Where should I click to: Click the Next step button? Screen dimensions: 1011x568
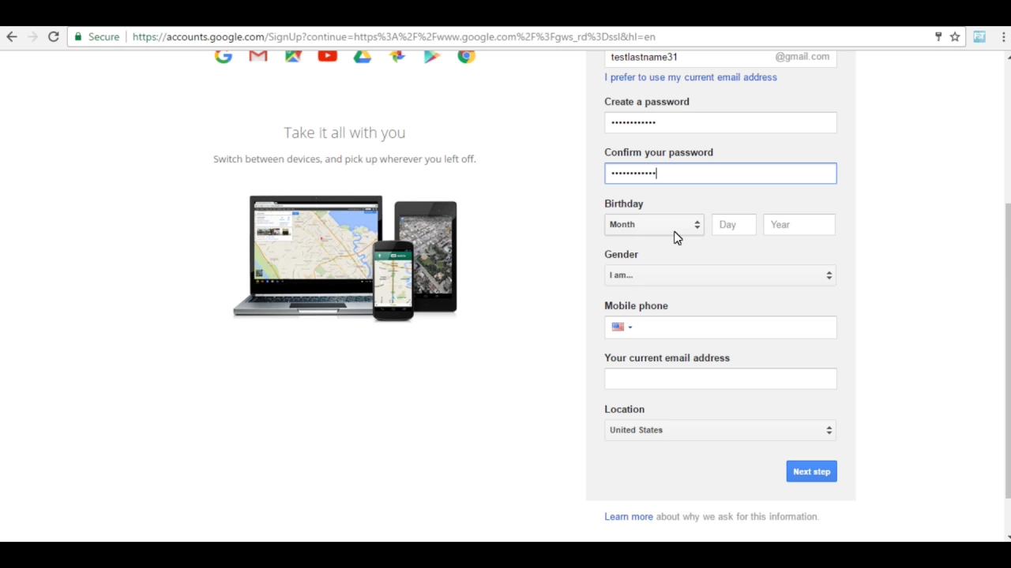[x=811, y=472]
